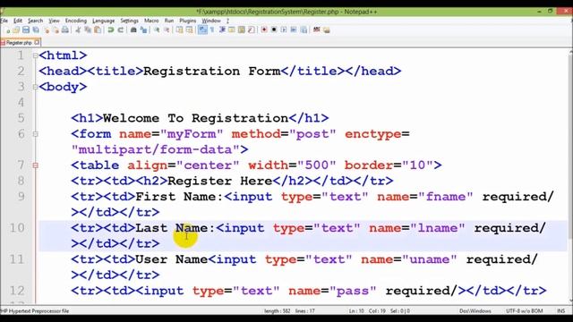The height and width of the screenshot is (322, 573).
Task: Open the Window menu
Action: coord(211,21)
